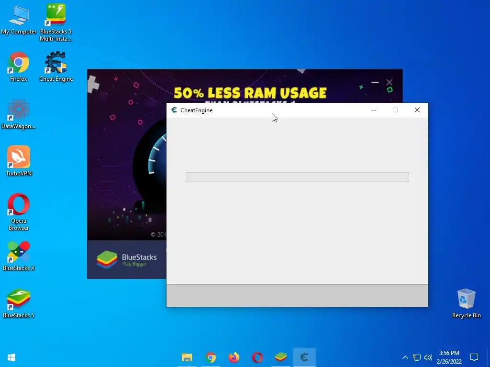Show hidden system tray icons
This screenshot has width=490, height=367.
[x=405, y=357]
